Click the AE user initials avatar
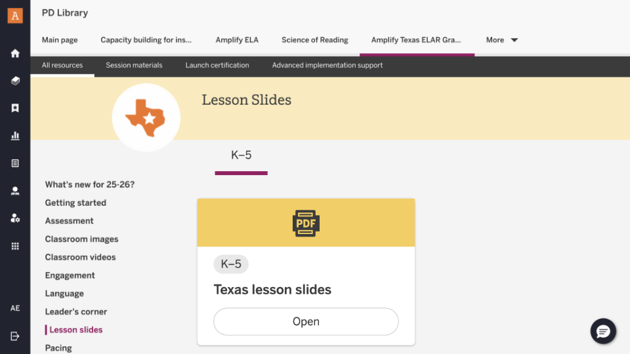The image size is (630, 354). coord(15,308)
